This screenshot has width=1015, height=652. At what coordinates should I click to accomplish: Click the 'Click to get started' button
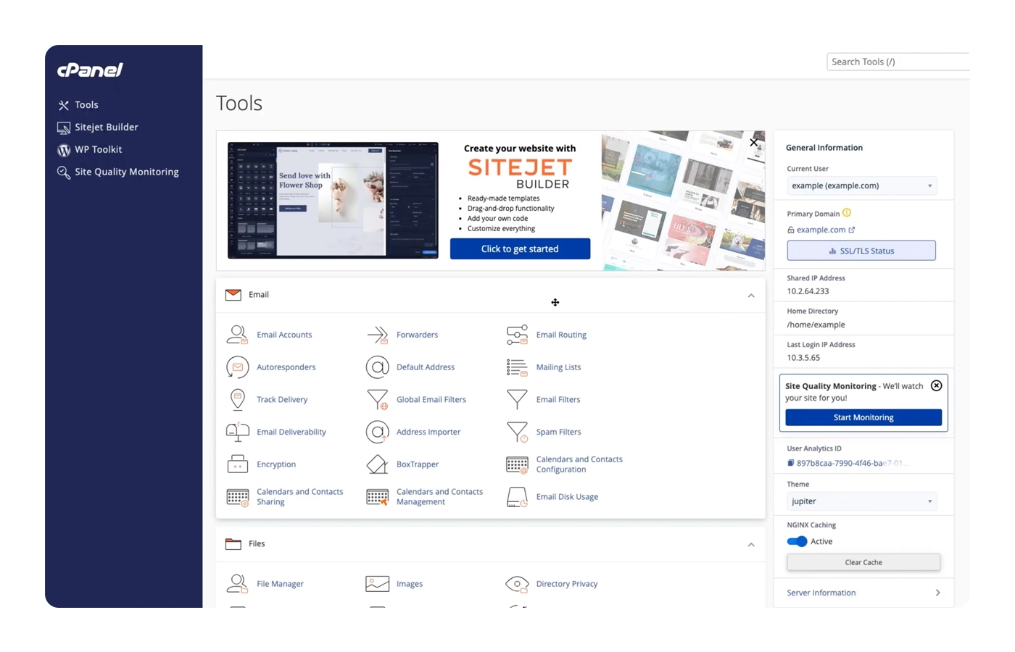pos(520,248)
